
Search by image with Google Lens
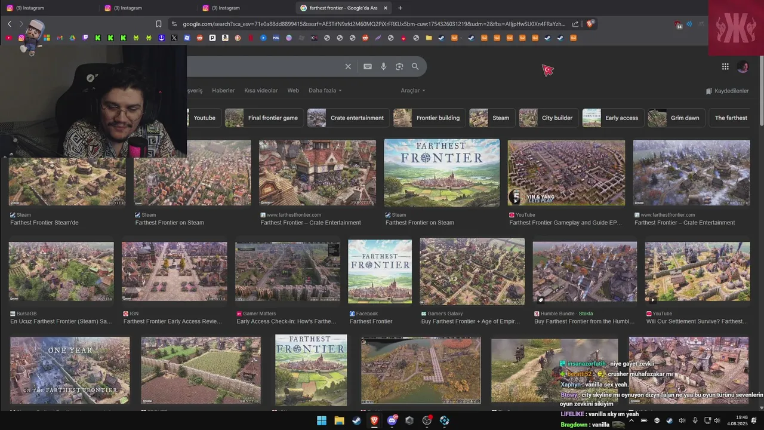click(x=399, y=66)
